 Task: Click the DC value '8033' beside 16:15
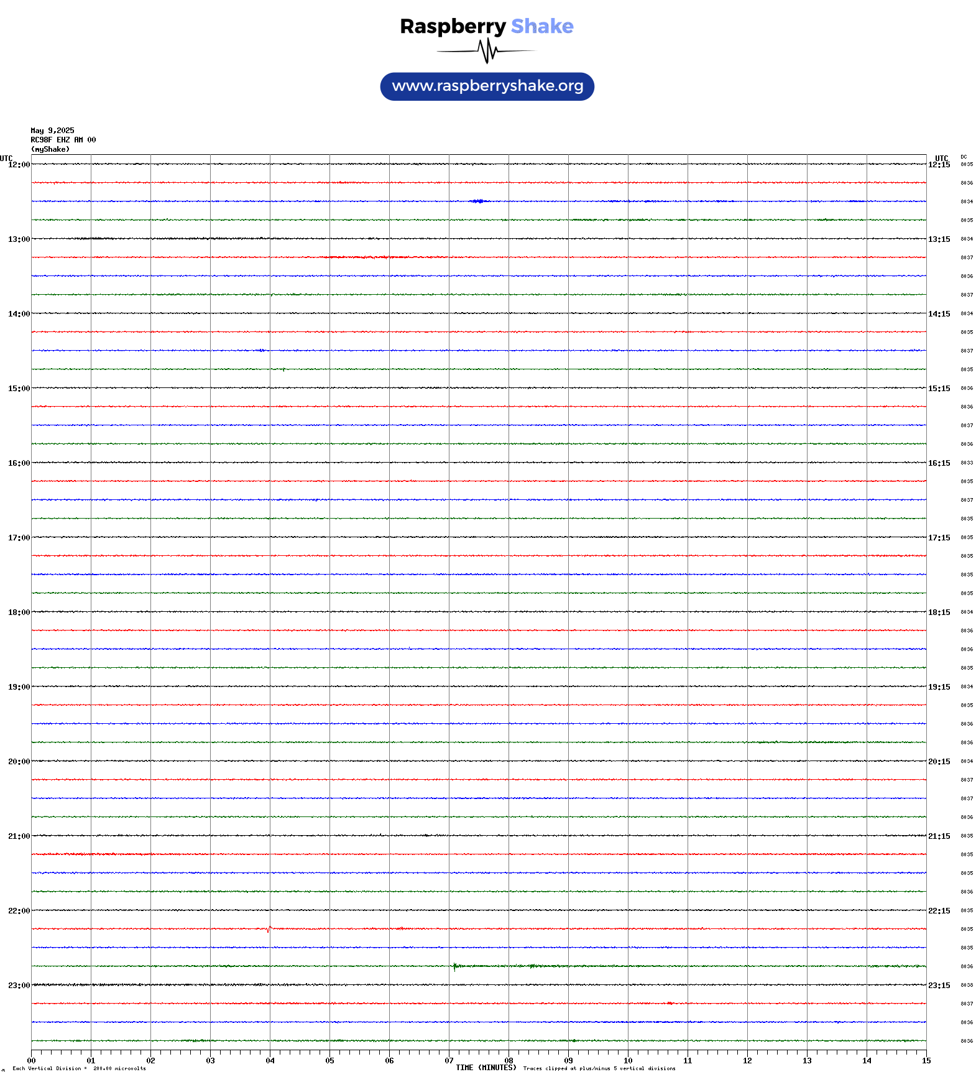[967, 463]
